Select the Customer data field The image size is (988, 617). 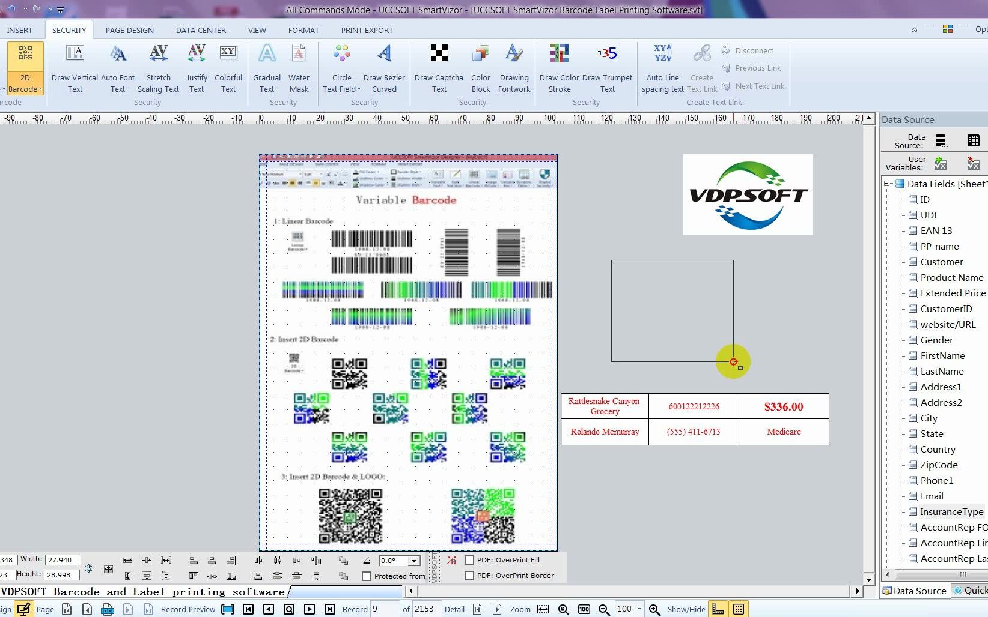(x=935, y=262)
